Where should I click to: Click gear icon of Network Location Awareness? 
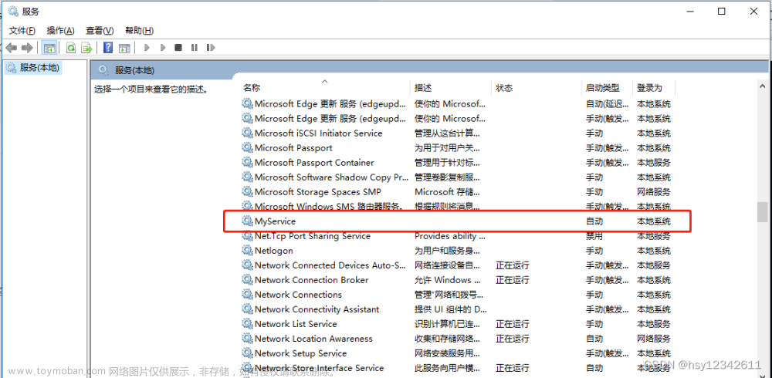click(x=247, y=339)
